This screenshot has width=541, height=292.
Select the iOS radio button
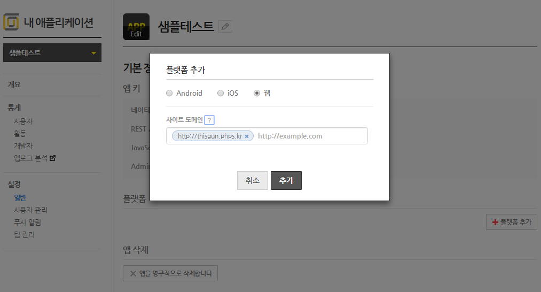(221, 93)
